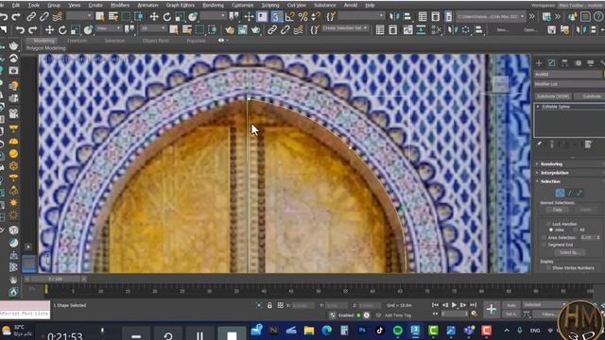
Task: Click the large Set Keys plus button
Action: (492, 309)
